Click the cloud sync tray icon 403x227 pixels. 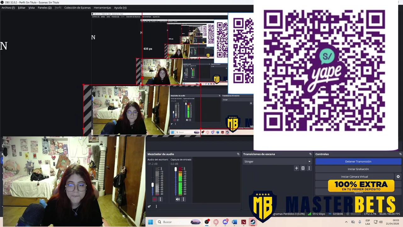click(353, 222)
